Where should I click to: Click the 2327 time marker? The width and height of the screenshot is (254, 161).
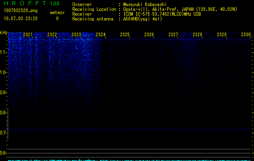[x=173, y=35]
